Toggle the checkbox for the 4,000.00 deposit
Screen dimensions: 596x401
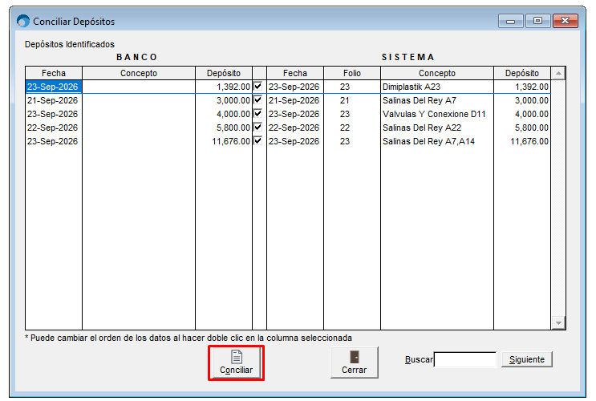click(x=258, y=114)
